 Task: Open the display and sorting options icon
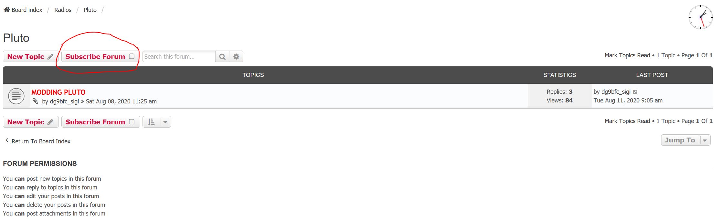[x=151, y=122]
